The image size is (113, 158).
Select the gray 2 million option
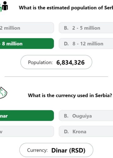click(x=27, y=28)
